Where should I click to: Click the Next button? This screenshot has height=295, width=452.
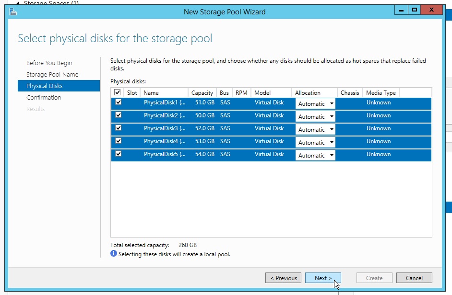point(323,278)
